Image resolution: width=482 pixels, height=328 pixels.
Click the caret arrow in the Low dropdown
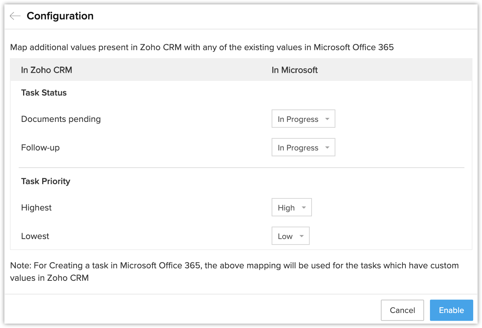point(302,236)
